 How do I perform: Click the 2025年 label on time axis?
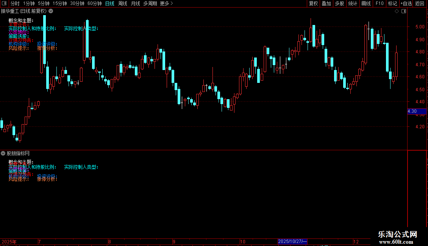tap(9, 241)
